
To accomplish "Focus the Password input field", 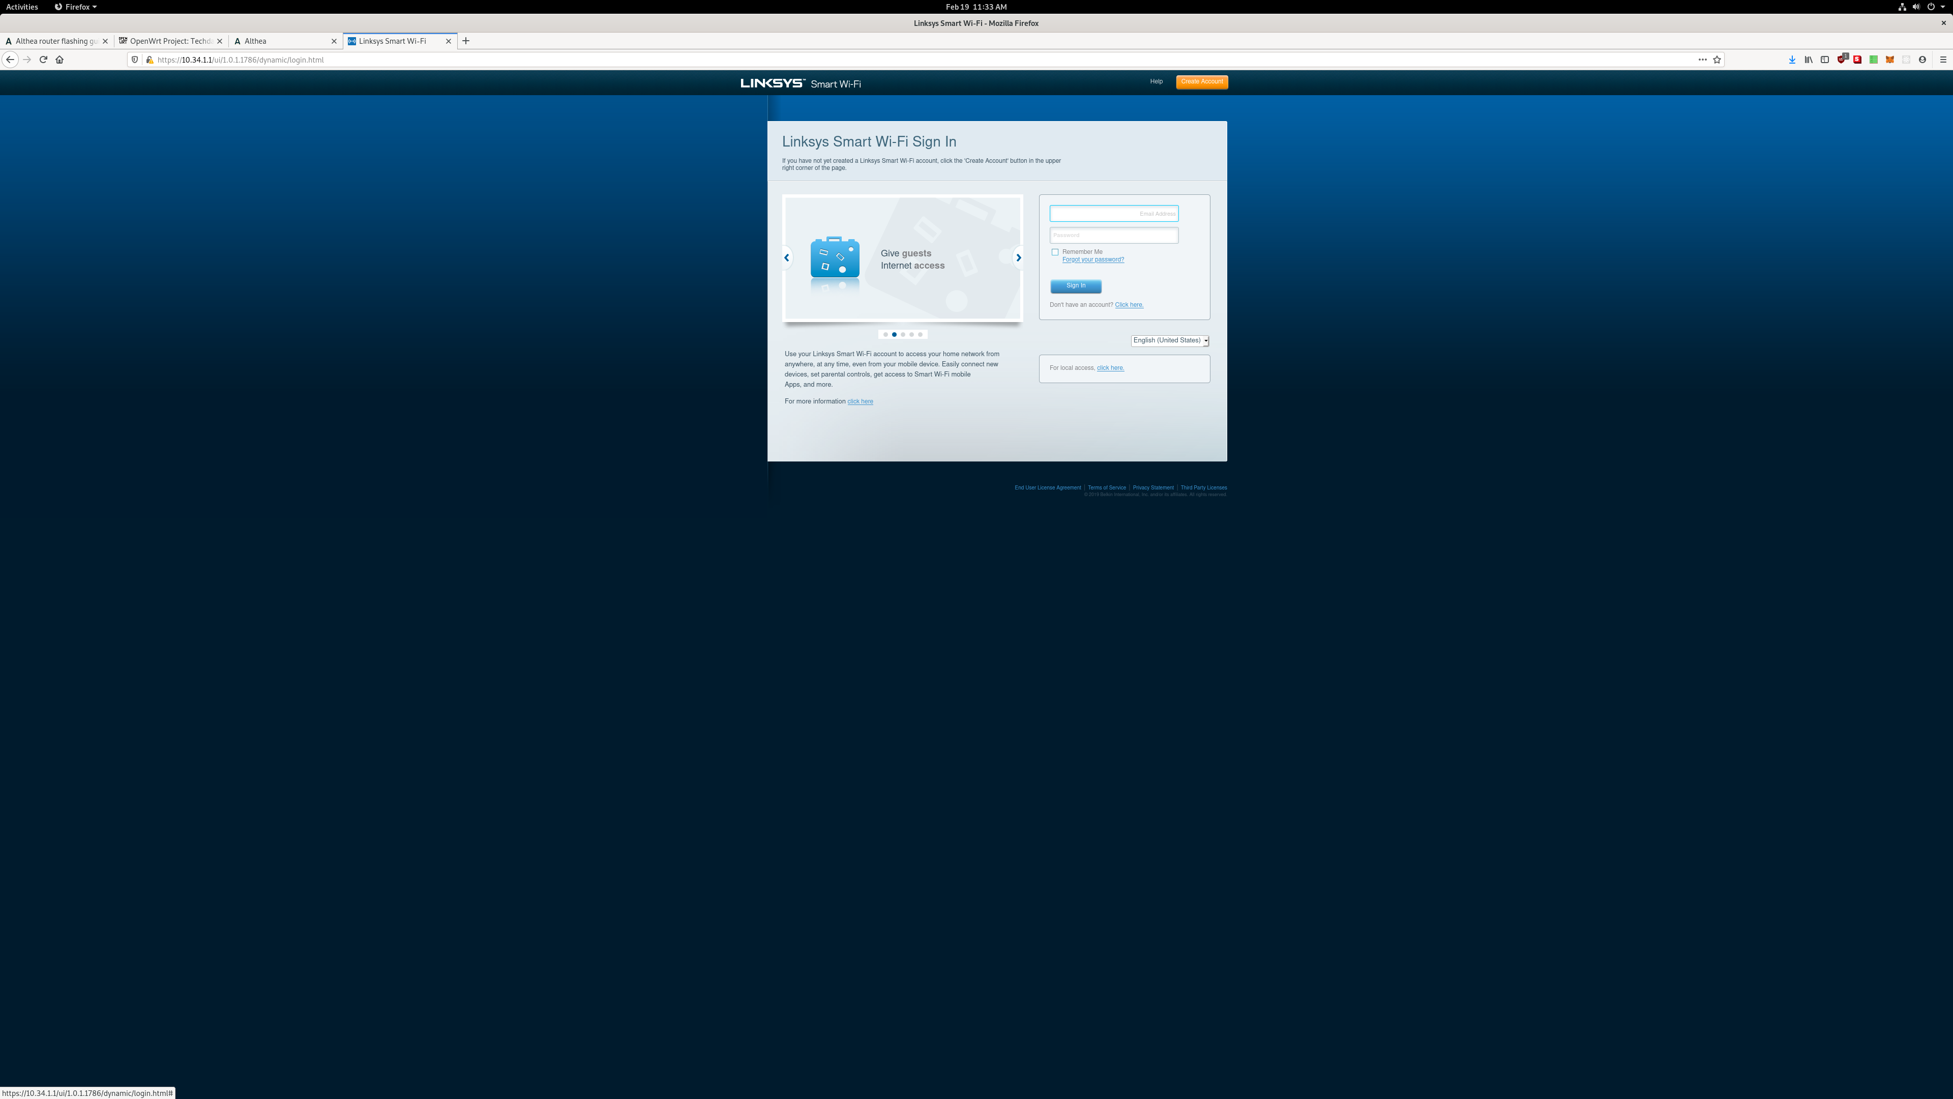I will pos(1114,235).
